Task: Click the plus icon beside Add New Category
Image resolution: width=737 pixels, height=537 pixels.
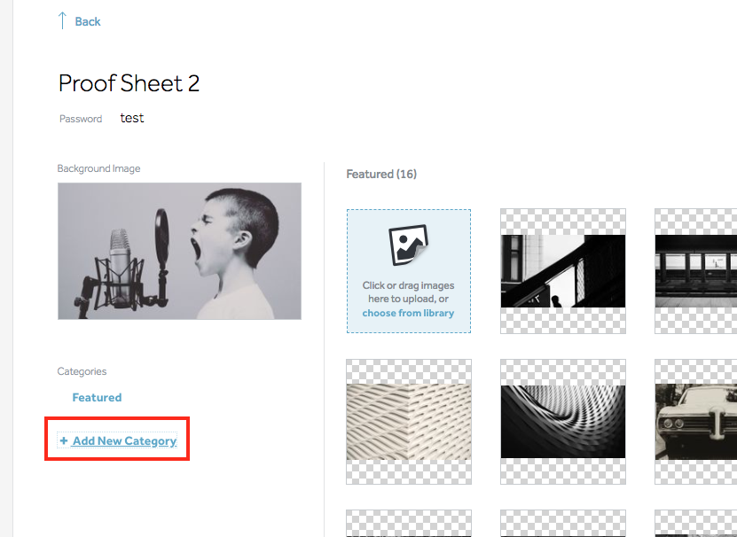Action: tap(64, 440)
